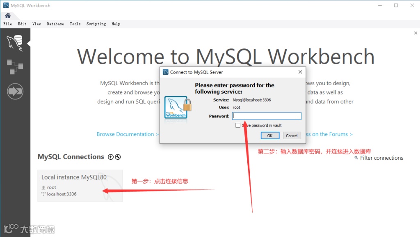Open manage connections wrench icon
Viewport: 420px width, 237px height.
point(118,157)
